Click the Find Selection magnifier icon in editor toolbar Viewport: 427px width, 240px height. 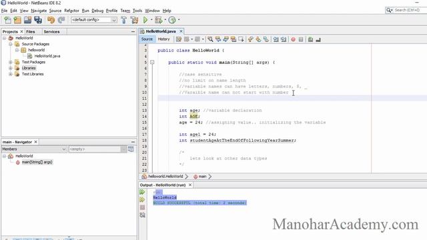(210, 39)
